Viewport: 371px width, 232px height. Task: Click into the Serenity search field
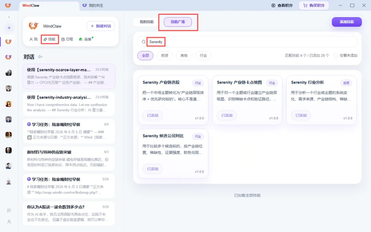click(248, 42)
